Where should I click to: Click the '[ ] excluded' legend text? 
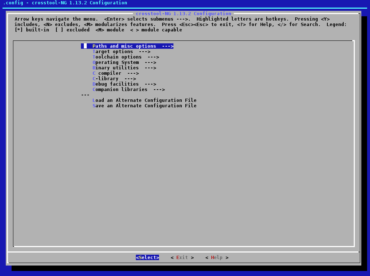click(x=72, y=30)
